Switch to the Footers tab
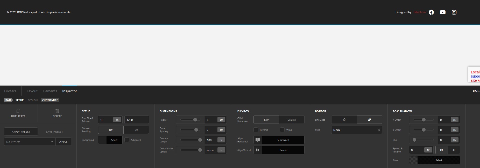Screen dimensions: 480x168 point(10,91)
